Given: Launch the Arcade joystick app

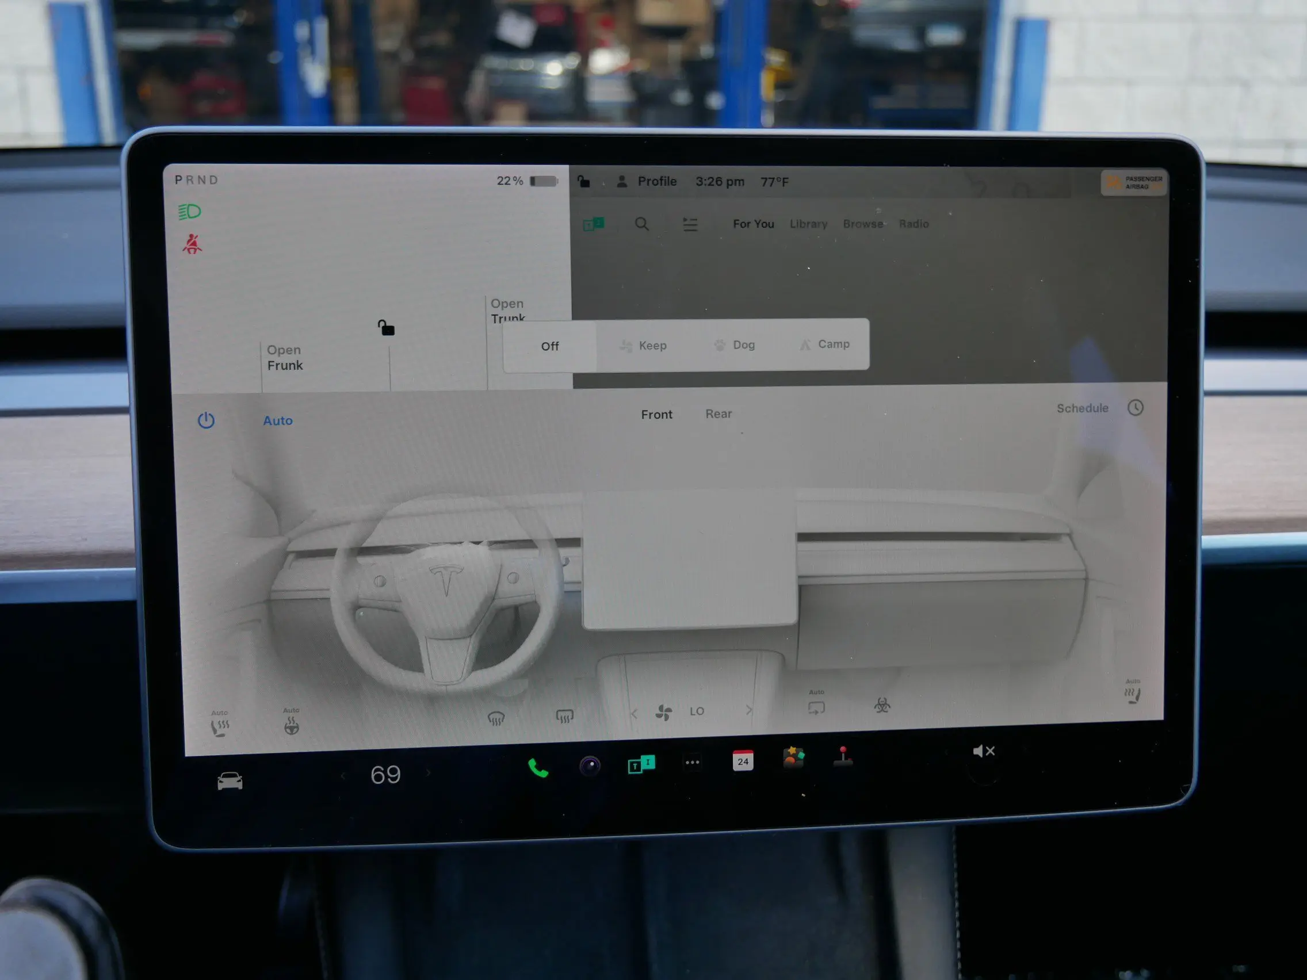Looking at the screenshot, I should (x=843, y=756).
